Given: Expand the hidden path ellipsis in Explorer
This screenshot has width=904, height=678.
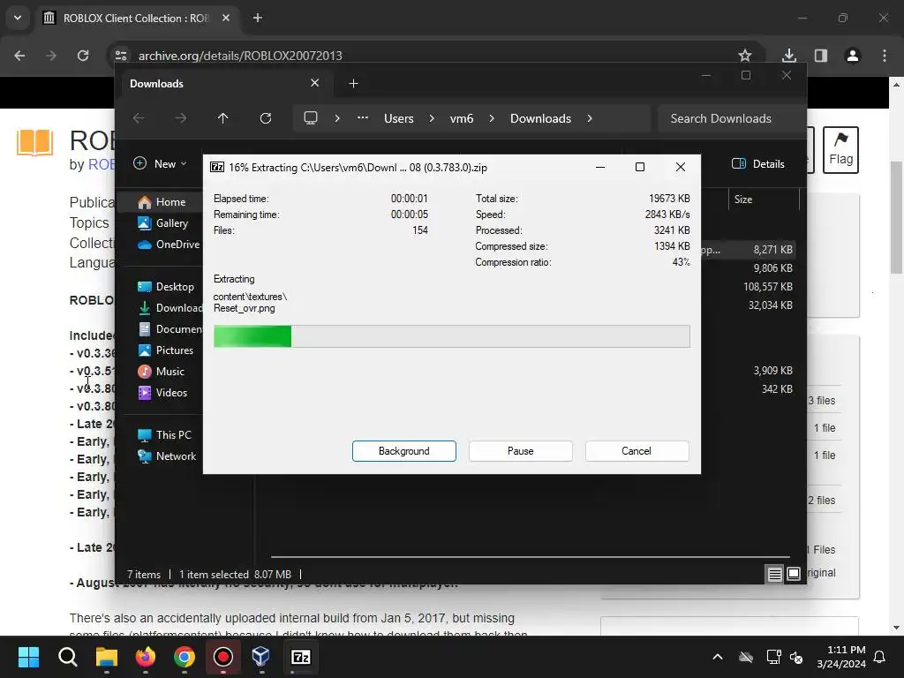Looking at the screenshot, I should click(363, 117).
